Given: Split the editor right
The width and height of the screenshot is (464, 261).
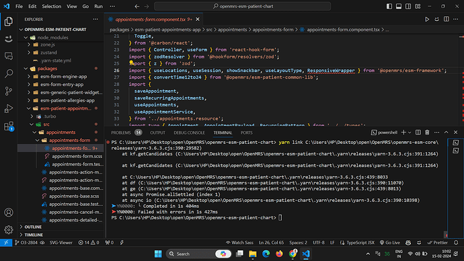Looking at the screenshot, I should pos(447,20).
